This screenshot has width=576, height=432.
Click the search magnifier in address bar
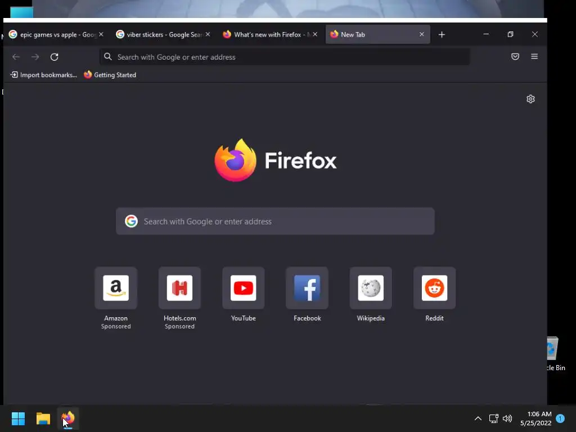107,57
